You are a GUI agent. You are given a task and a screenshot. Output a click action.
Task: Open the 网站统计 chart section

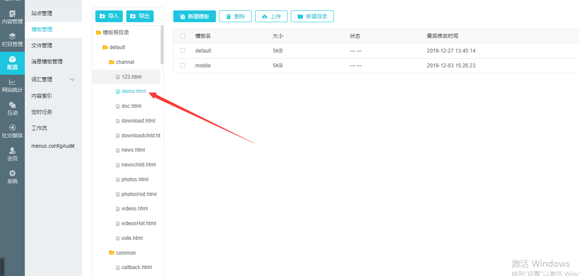(x=12, y=86)
